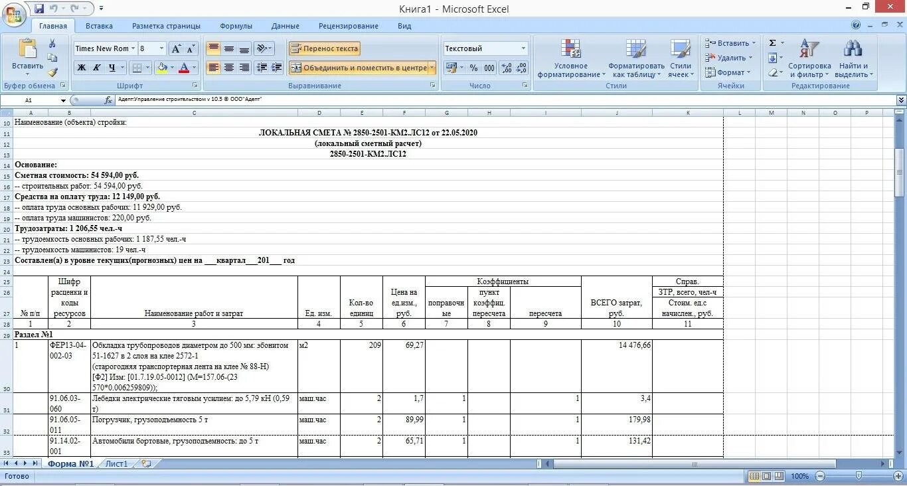Open font color dropdown arrow

(x=194, y=68)
